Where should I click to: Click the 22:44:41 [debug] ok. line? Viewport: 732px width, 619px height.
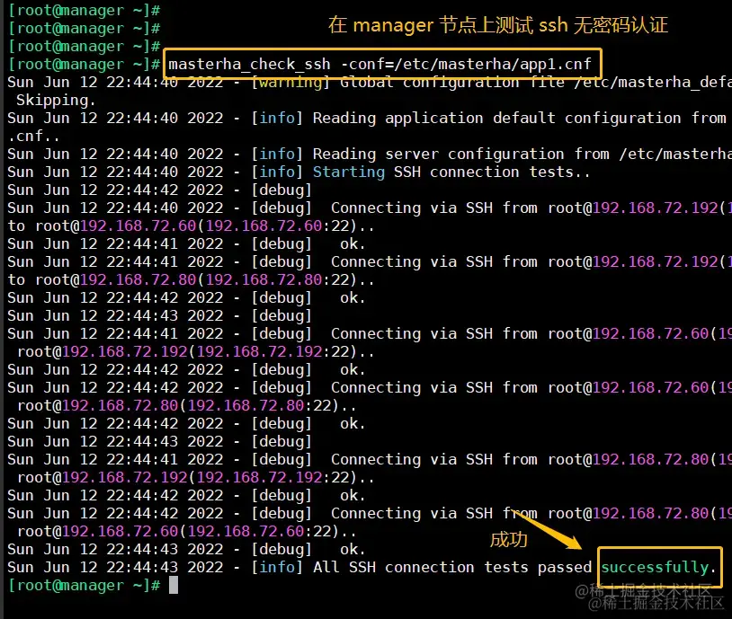point(186,244)
